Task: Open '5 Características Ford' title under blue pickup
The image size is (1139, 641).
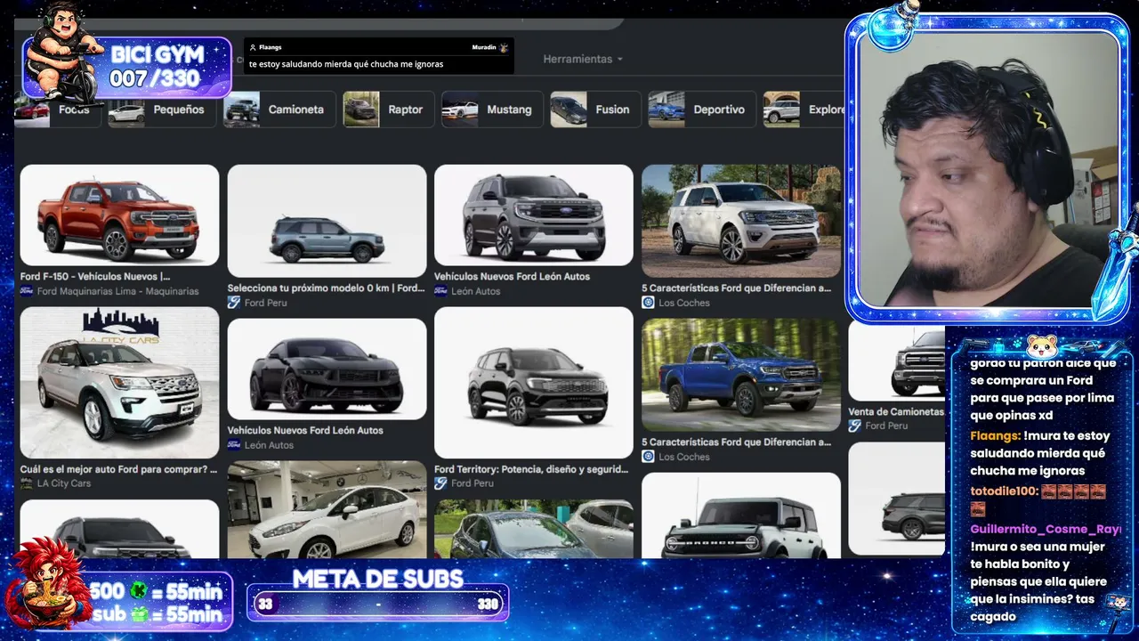Action: coord(737,442)
